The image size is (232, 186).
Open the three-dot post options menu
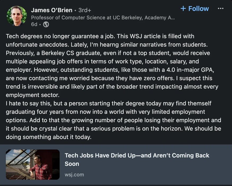point(221,9)
